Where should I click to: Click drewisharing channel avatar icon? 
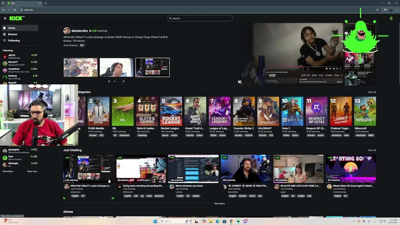(x=329, y=187)
